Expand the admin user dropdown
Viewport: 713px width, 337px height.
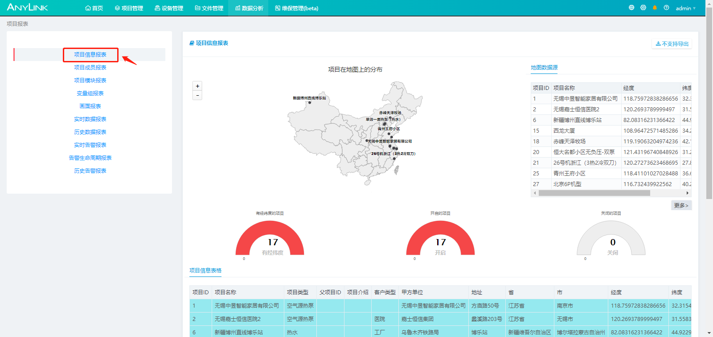click(685, 8)
